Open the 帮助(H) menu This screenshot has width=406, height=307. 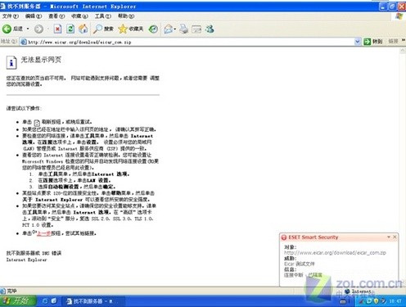[x=126, y=16]
